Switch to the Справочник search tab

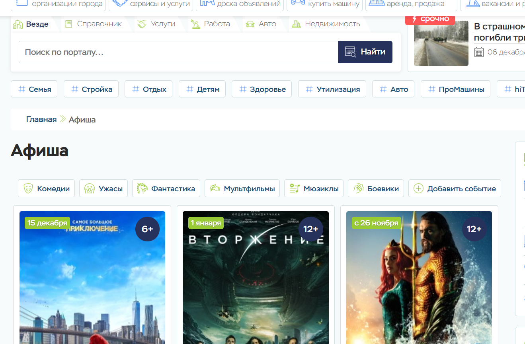(99, 24)
